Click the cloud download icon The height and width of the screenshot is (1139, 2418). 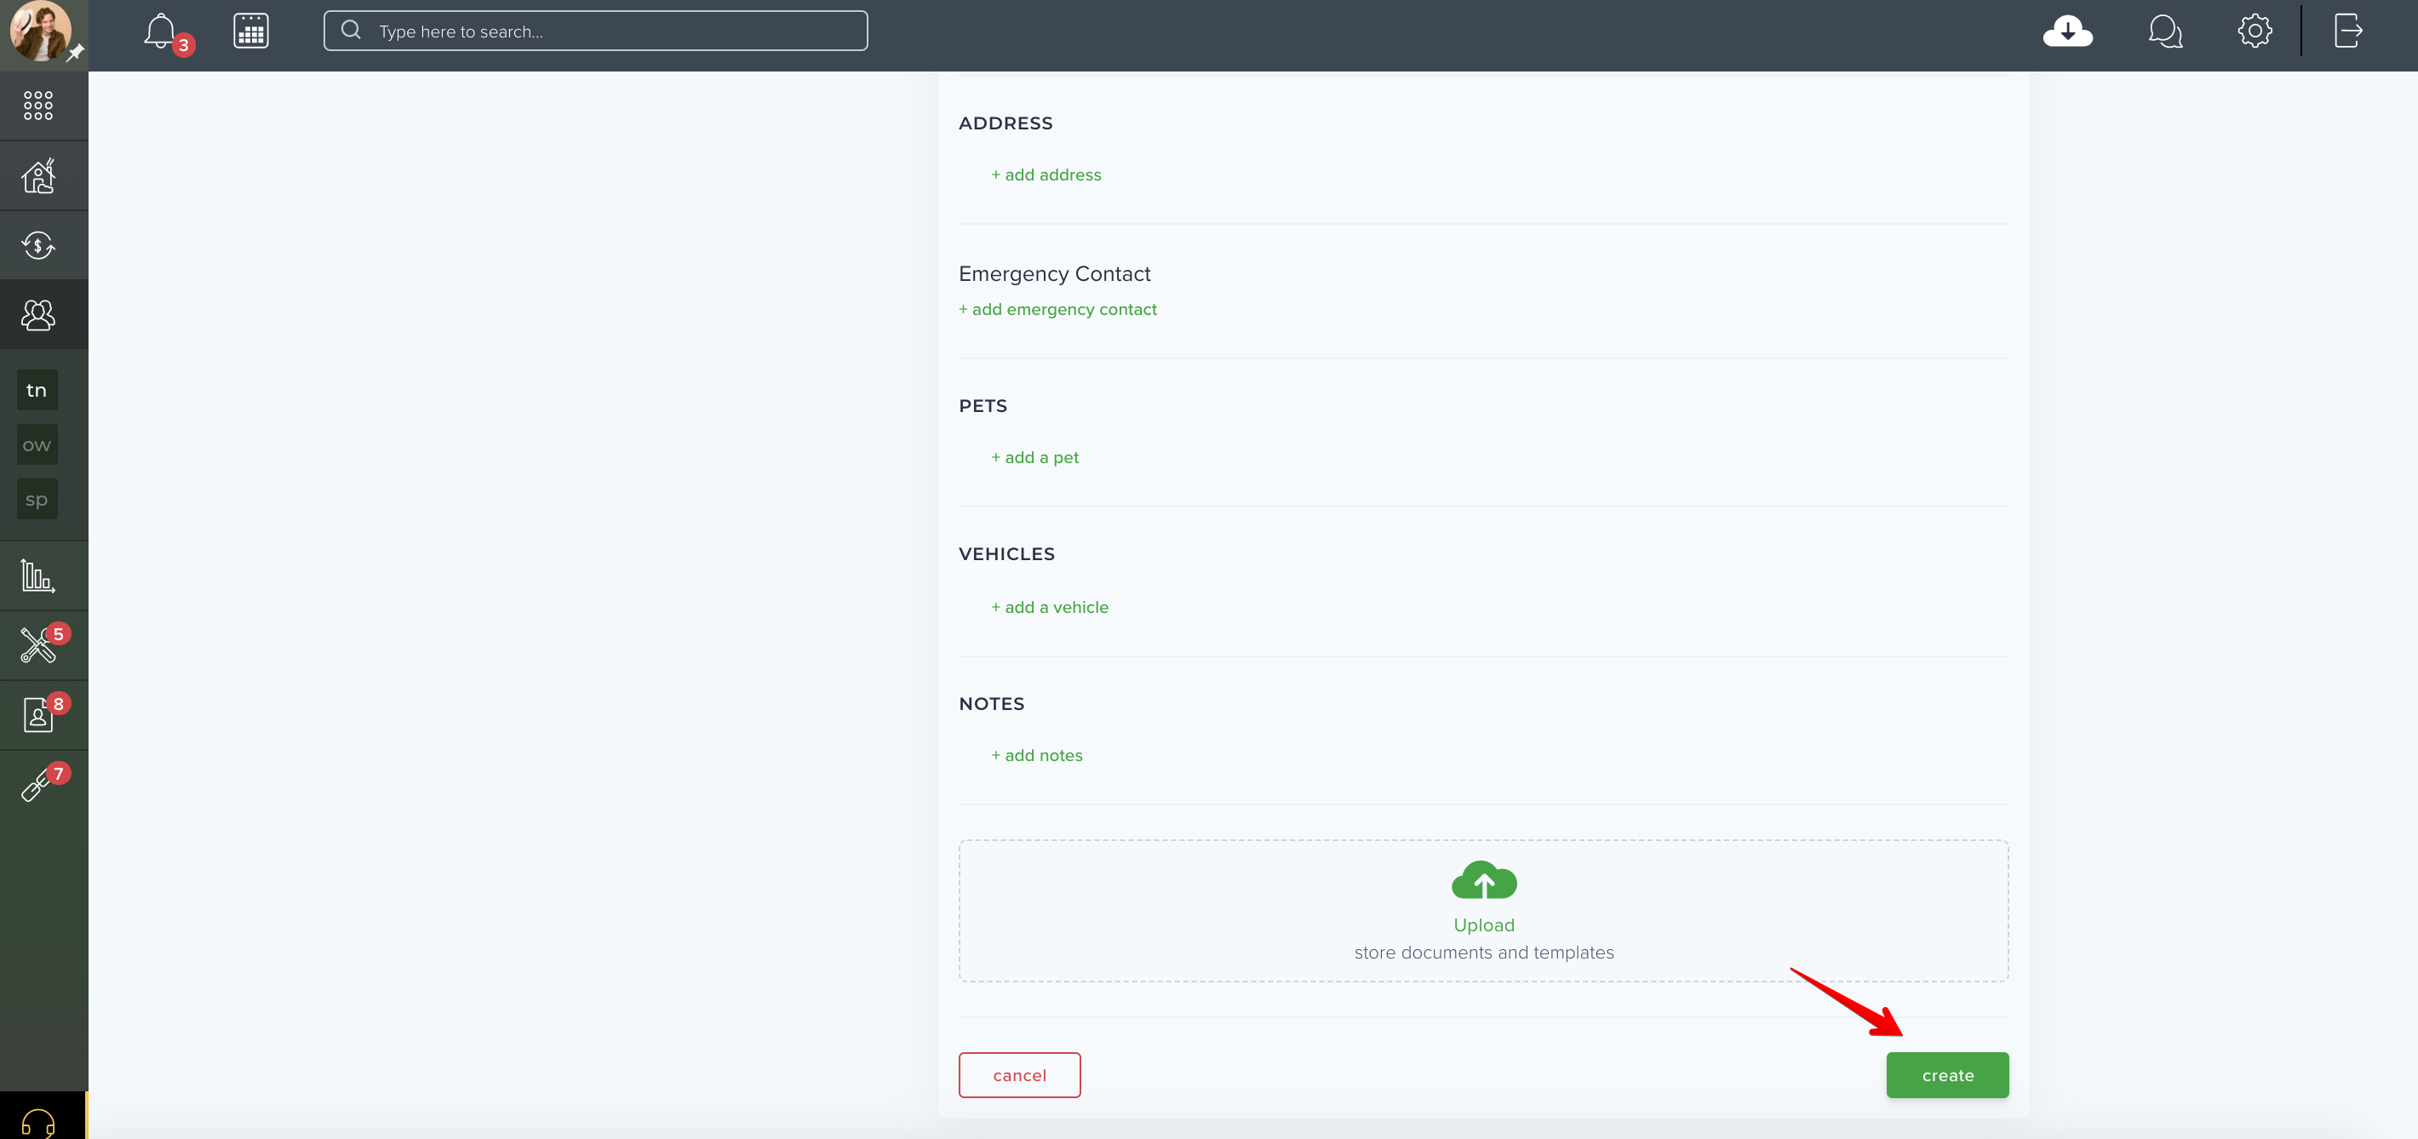2068,31
